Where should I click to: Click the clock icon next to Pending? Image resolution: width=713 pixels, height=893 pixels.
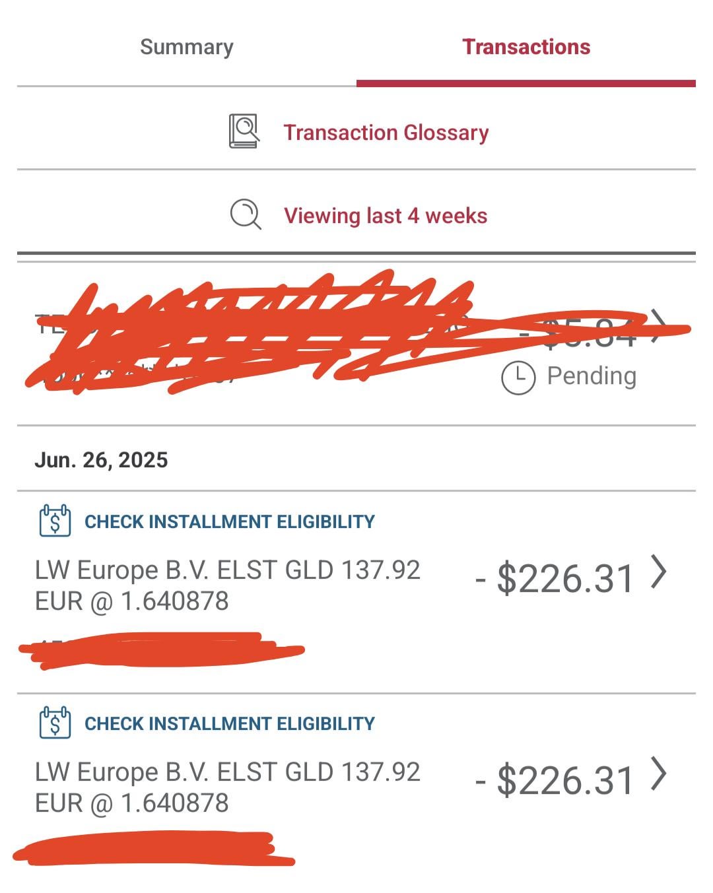pyautogui.click(x=518, y=378)
